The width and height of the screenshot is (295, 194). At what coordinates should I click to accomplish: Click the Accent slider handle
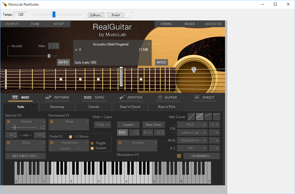coord(49,56)
